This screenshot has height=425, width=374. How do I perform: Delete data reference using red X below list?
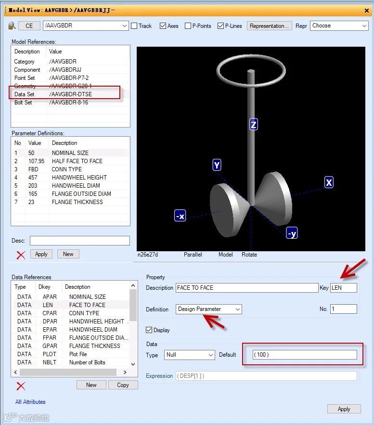[x=21, y=386]
